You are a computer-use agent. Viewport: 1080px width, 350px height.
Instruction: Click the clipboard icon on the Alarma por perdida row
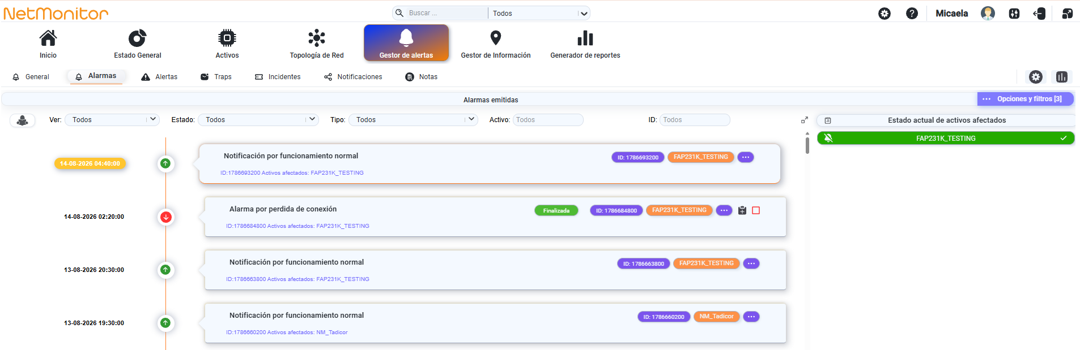tap(742, 210)
